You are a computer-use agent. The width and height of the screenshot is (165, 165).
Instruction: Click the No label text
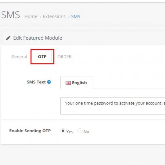pos(86,132)
